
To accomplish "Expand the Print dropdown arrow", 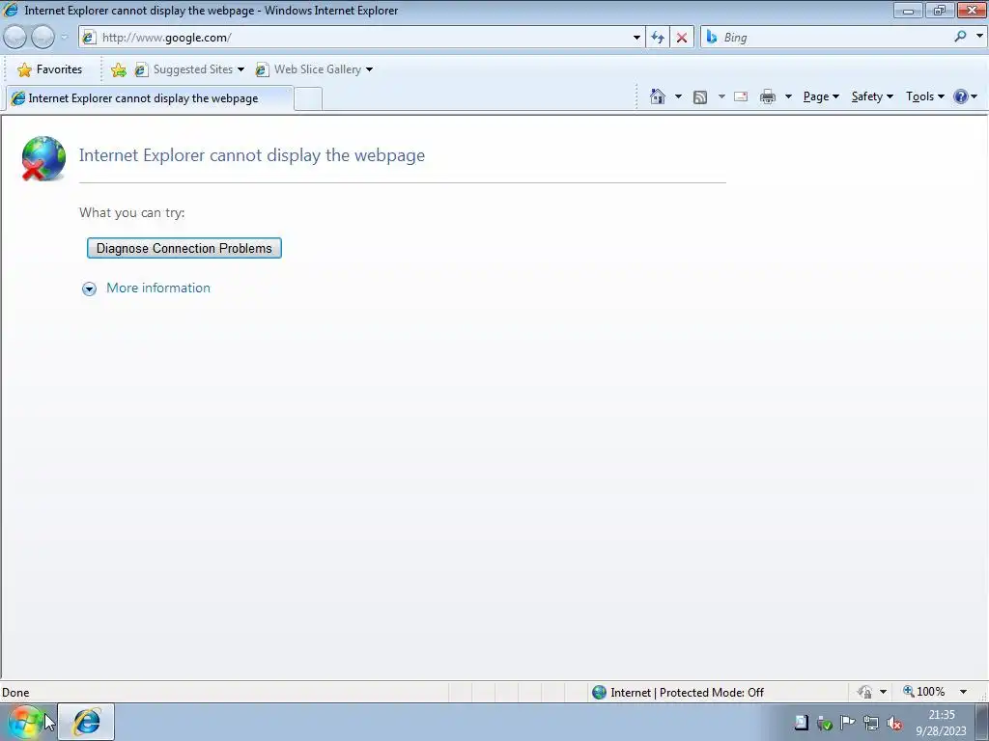I will point(788,96).
